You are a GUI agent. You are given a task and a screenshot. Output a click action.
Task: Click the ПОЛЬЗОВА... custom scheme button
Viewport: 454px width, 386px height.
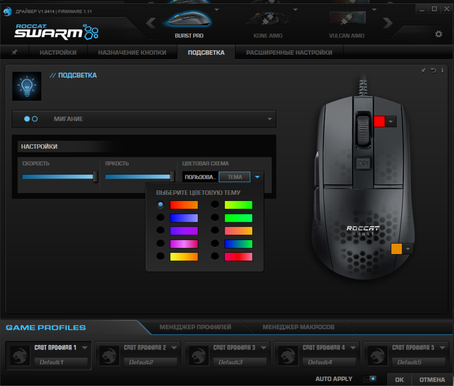(x=200, y=177)
